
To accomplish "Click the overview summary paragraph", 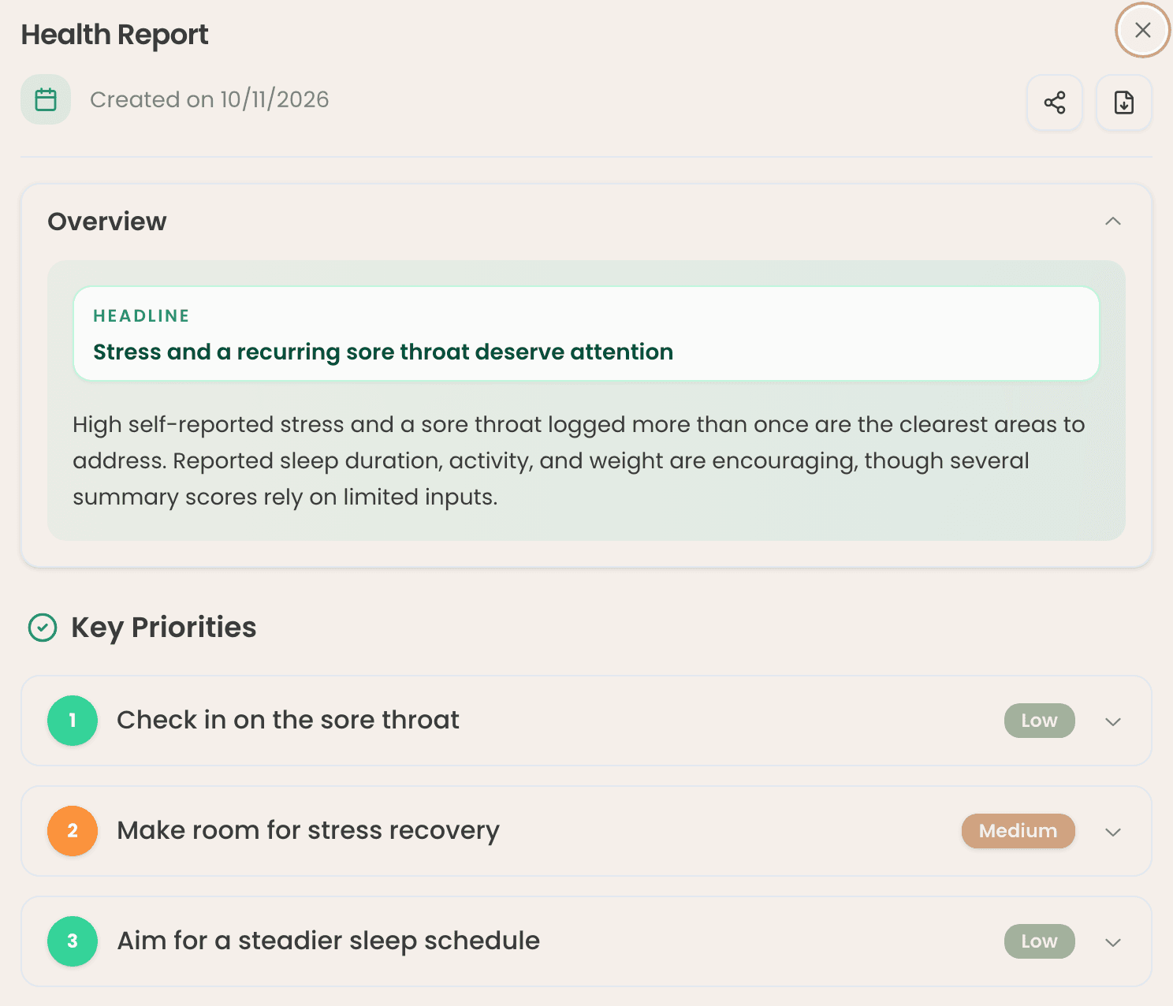I will [579, 461].
